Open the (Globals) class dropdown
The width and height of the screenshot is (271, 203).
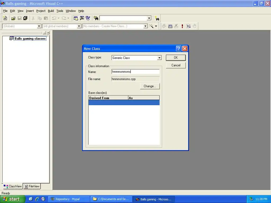[x=39, y=26]
